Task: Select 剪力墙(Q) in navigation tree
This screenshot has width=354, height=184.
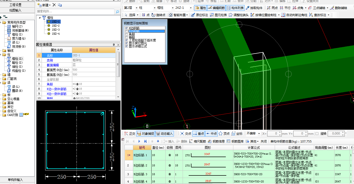Action: click(19, 38)
